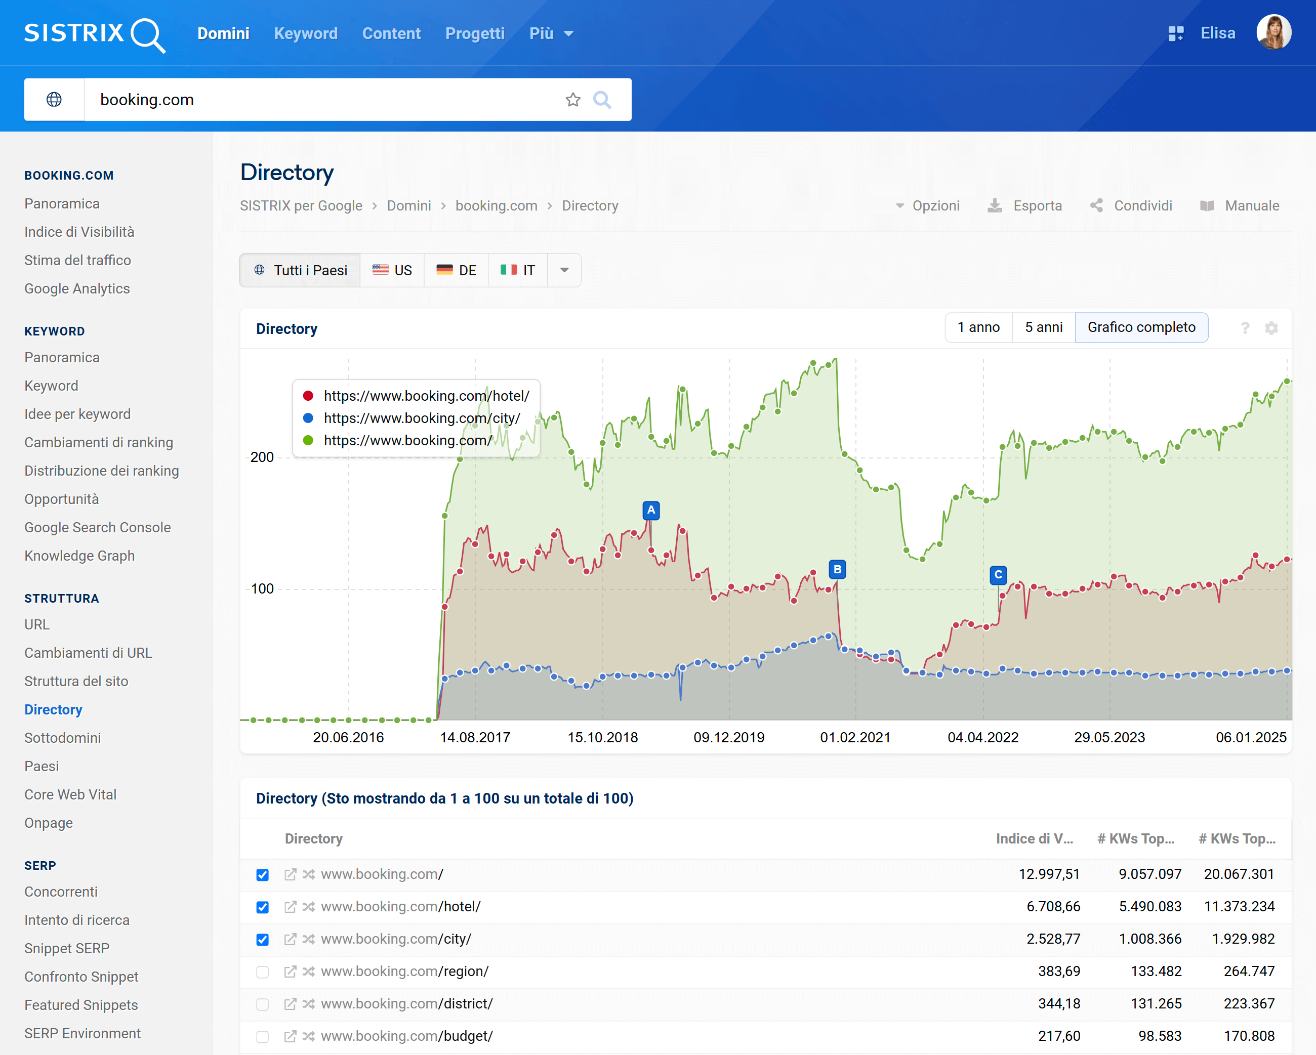Click shuffle icon for /hotel/ row
Screen dimensions: 1316x1055
click(309, 907)
